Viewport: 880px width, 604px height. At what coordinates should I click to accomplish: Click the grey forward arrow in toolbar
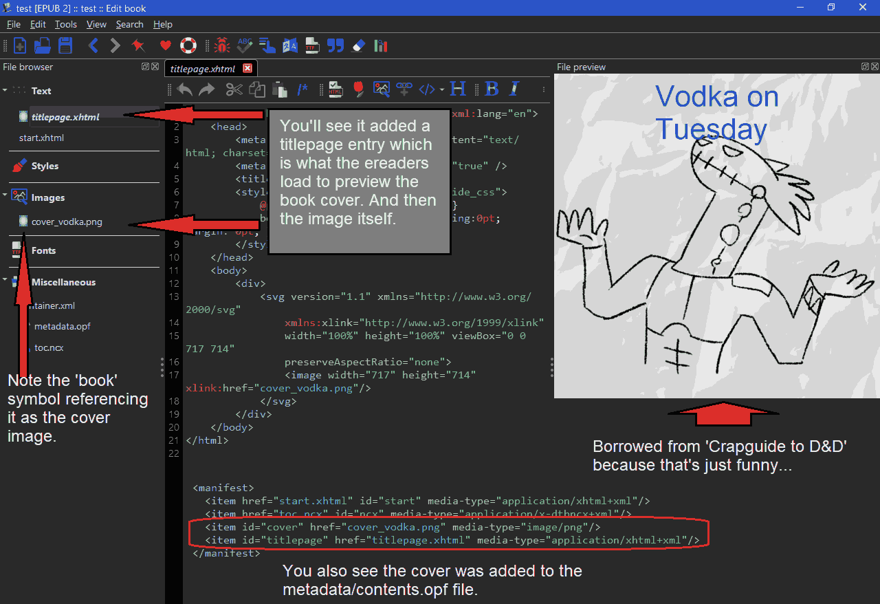click(115, 46)
